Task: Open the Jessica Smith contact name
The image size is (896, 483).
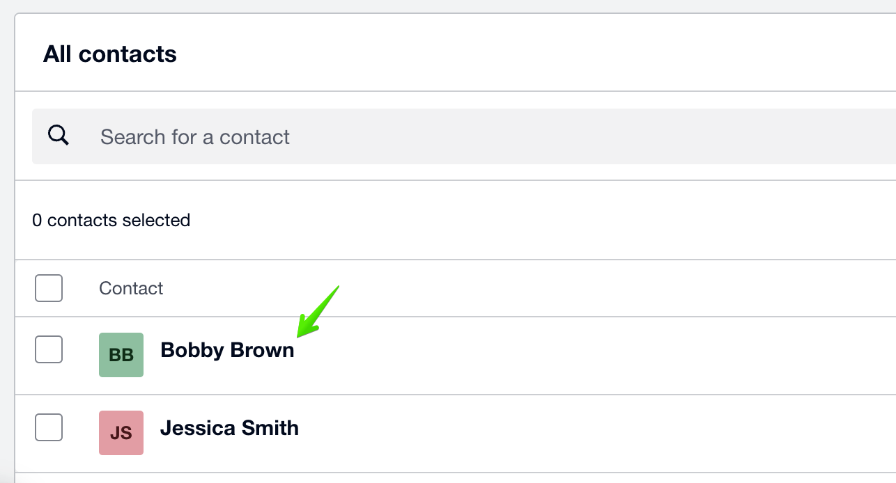Action: (229, 427)
